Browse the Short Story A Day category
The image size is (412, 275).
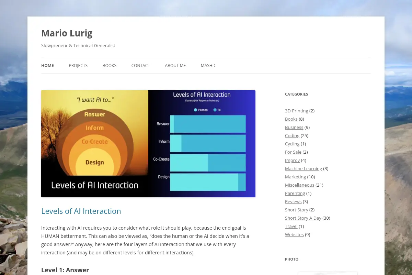[303, 218]
